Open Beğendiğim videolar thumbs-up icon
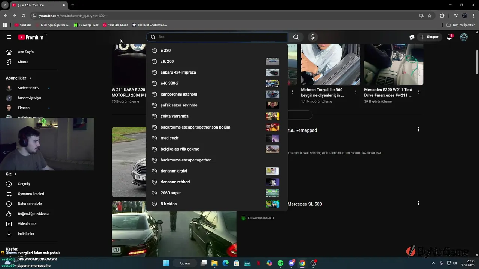Screen dimensions: 479x269 [9, 214]
